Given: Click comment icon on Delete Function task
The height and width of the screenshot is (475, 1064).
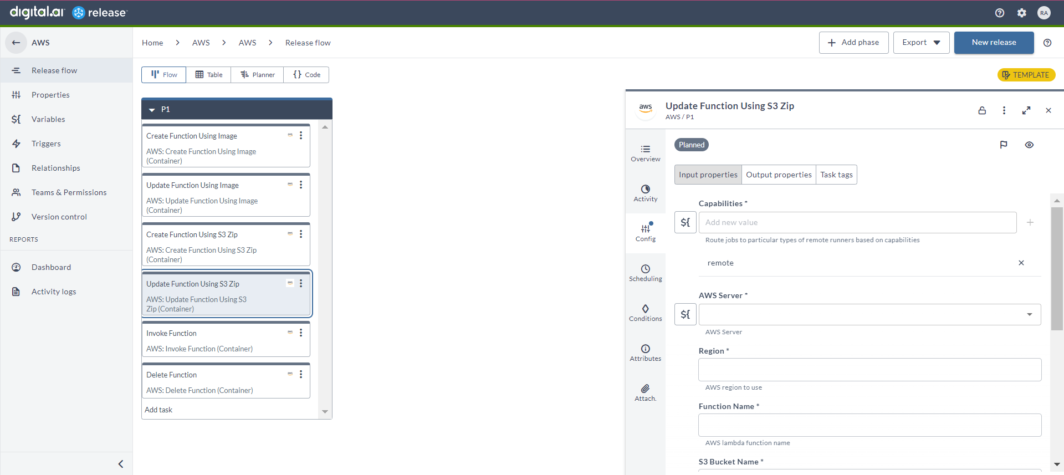Looking at the screenshot, I should pos(290,374).
